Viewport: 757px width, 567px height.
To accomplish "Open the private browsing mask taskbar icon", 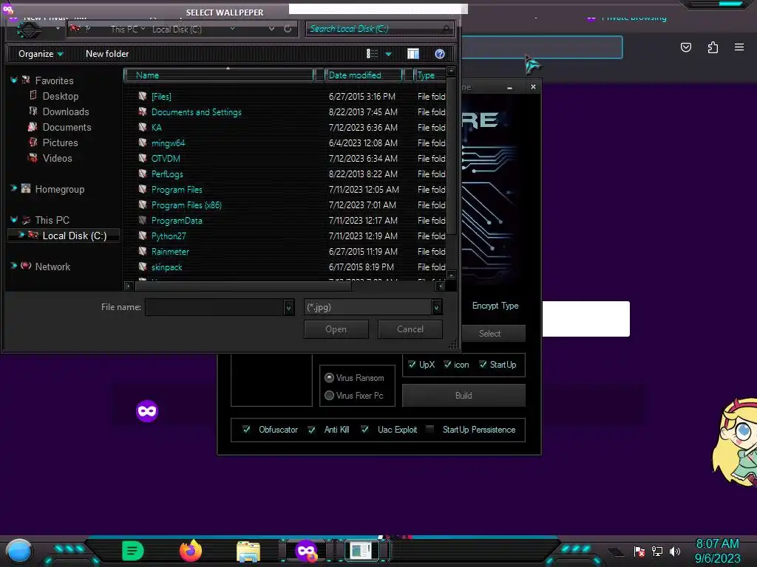I will (x=306, y=551).
